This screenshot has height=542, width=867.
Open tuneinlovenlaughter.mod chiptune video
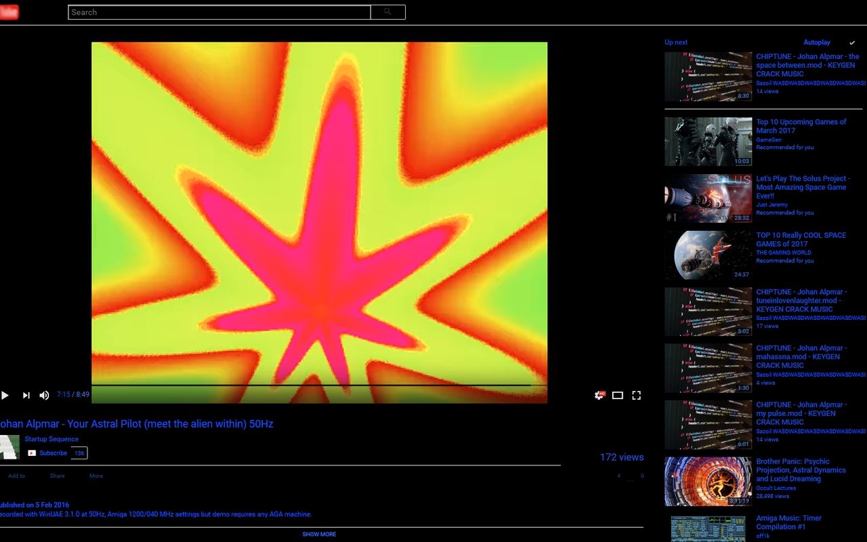(801, 300)
